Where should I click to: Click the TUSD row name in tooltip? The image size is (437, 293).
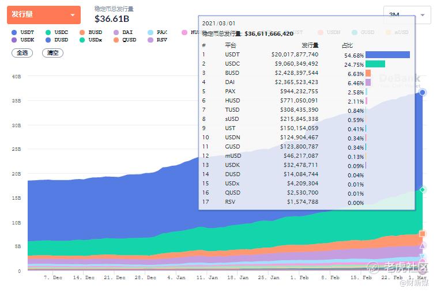point(232,109)
